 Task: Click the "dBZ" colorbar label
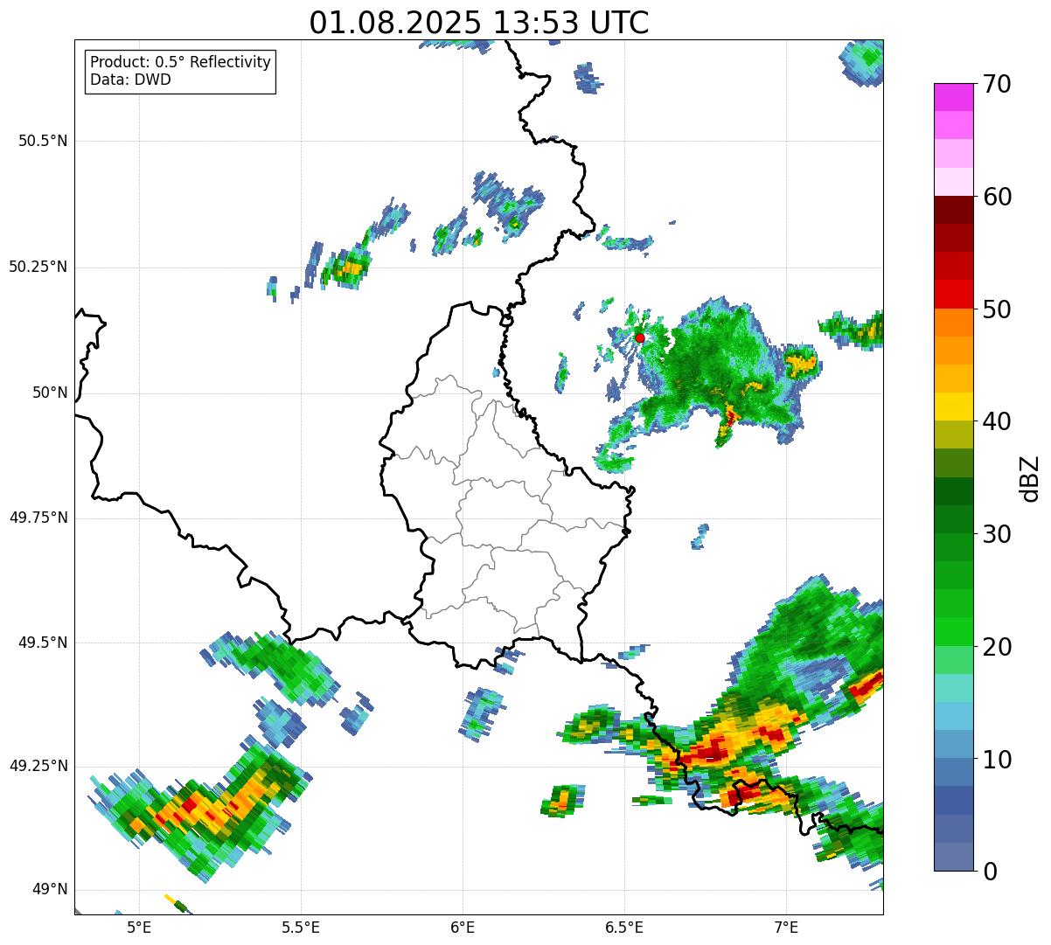click(1030, 478)
